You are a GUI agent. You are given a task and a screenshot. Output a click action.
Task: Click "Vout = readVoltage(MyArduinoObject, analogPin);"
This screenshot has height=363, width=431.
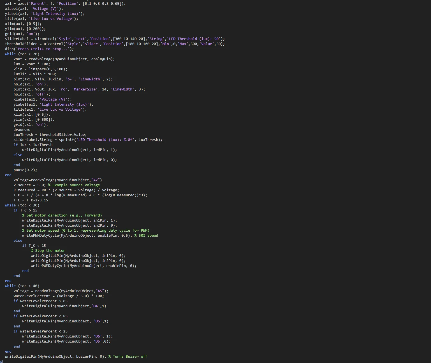pos(64,59)
